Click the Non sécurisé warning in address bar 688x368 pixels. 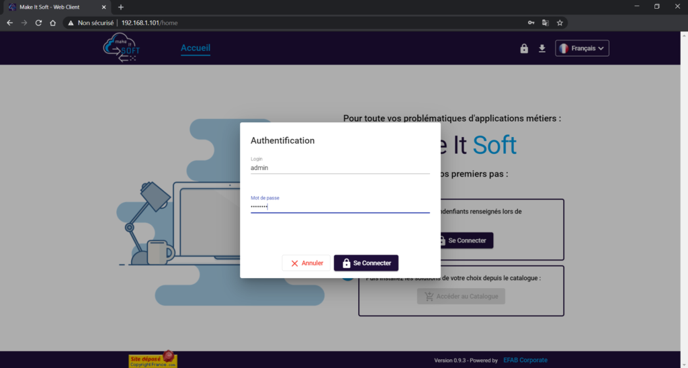91,23
